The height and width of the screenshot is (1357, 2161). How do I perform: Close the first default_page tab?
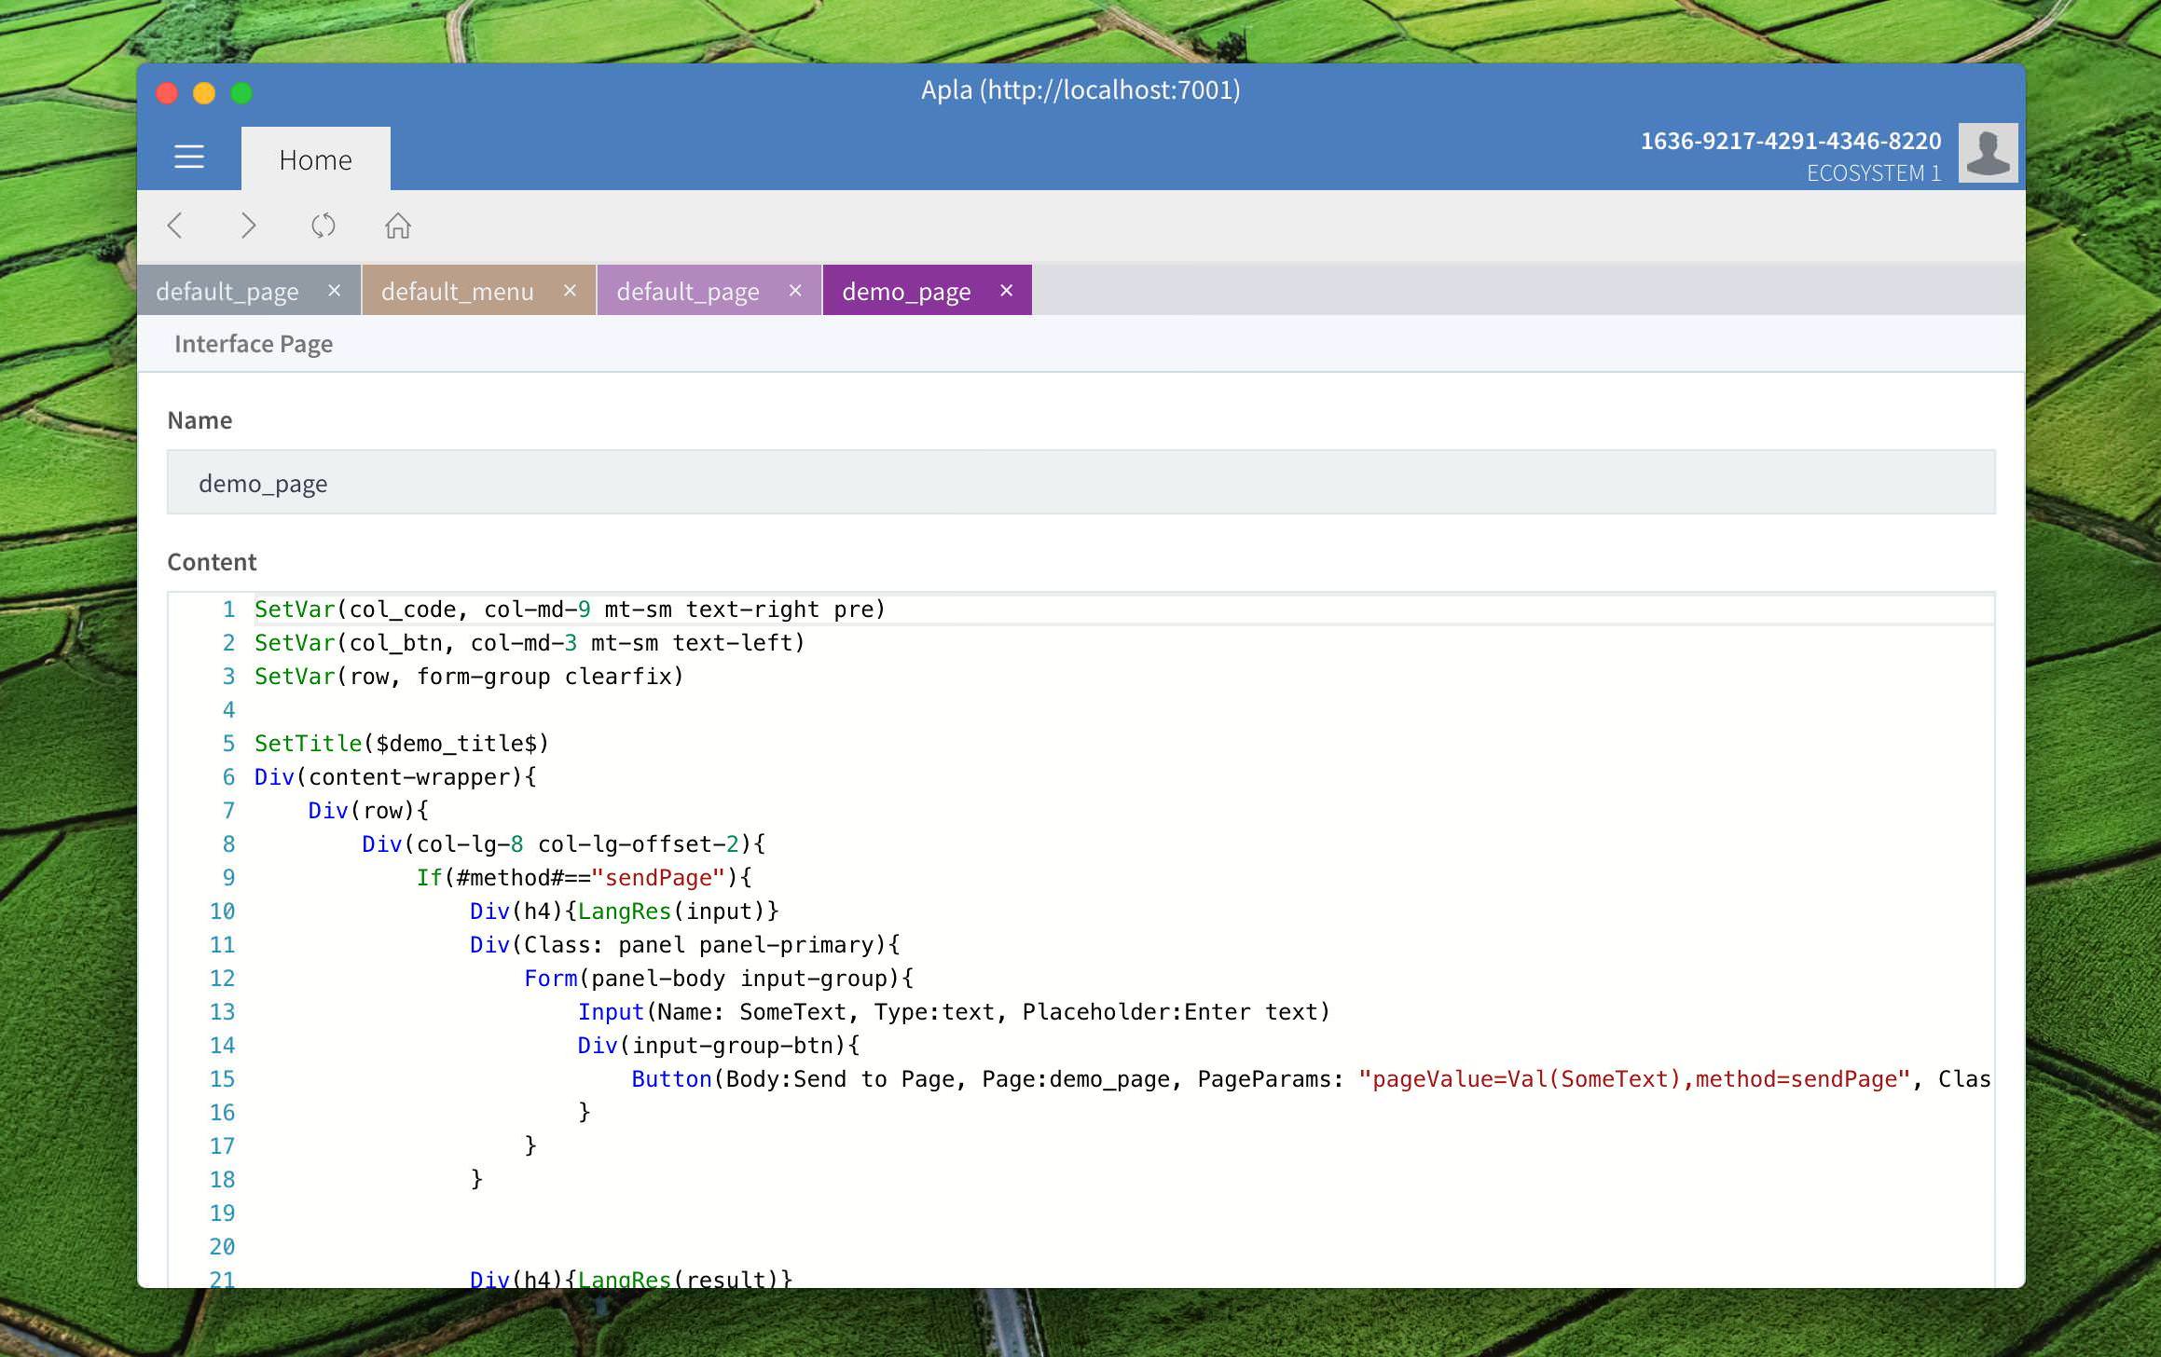335,291
